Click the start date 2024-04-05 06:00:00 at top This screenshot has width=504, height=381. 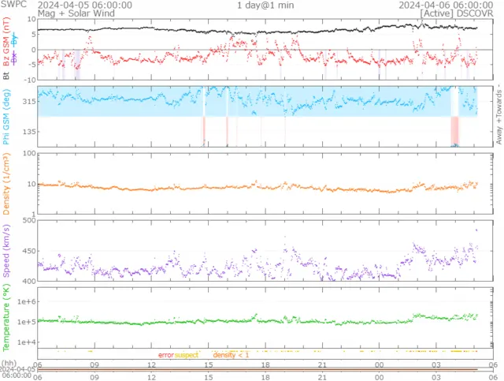coord(85,5)
